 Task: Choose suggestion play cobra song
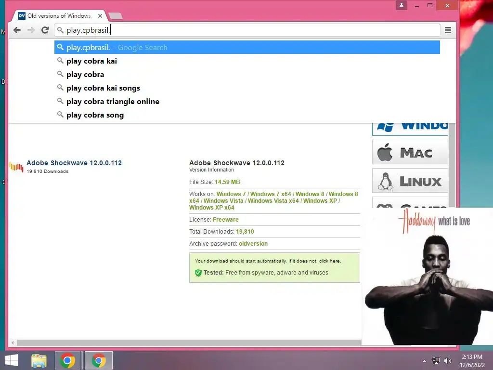pos(247,115)
